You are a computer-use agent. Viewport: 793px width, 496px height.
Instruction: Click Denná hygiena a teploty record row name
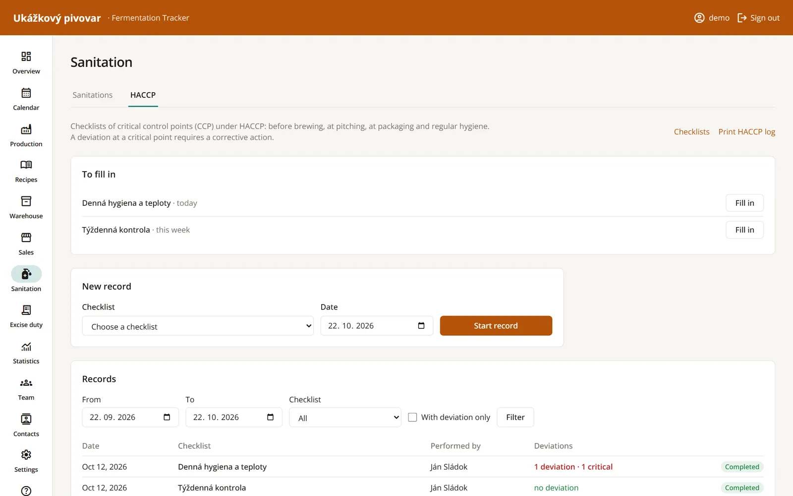222,467
